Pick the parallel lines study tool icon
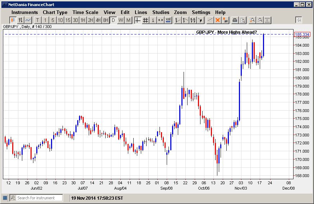 point(193,20)
